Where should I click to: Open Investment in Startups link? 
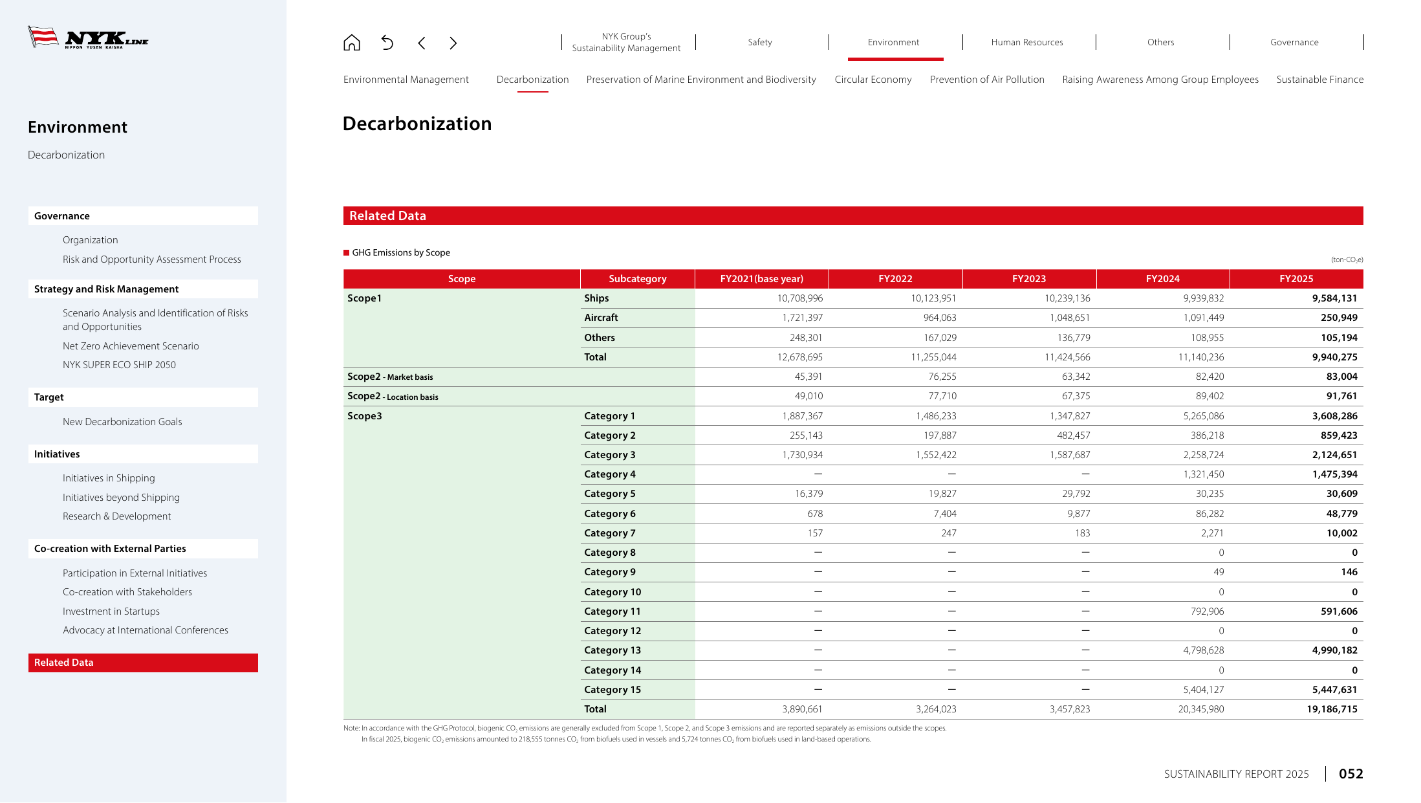pyautogui.click(x=111, y=611)
